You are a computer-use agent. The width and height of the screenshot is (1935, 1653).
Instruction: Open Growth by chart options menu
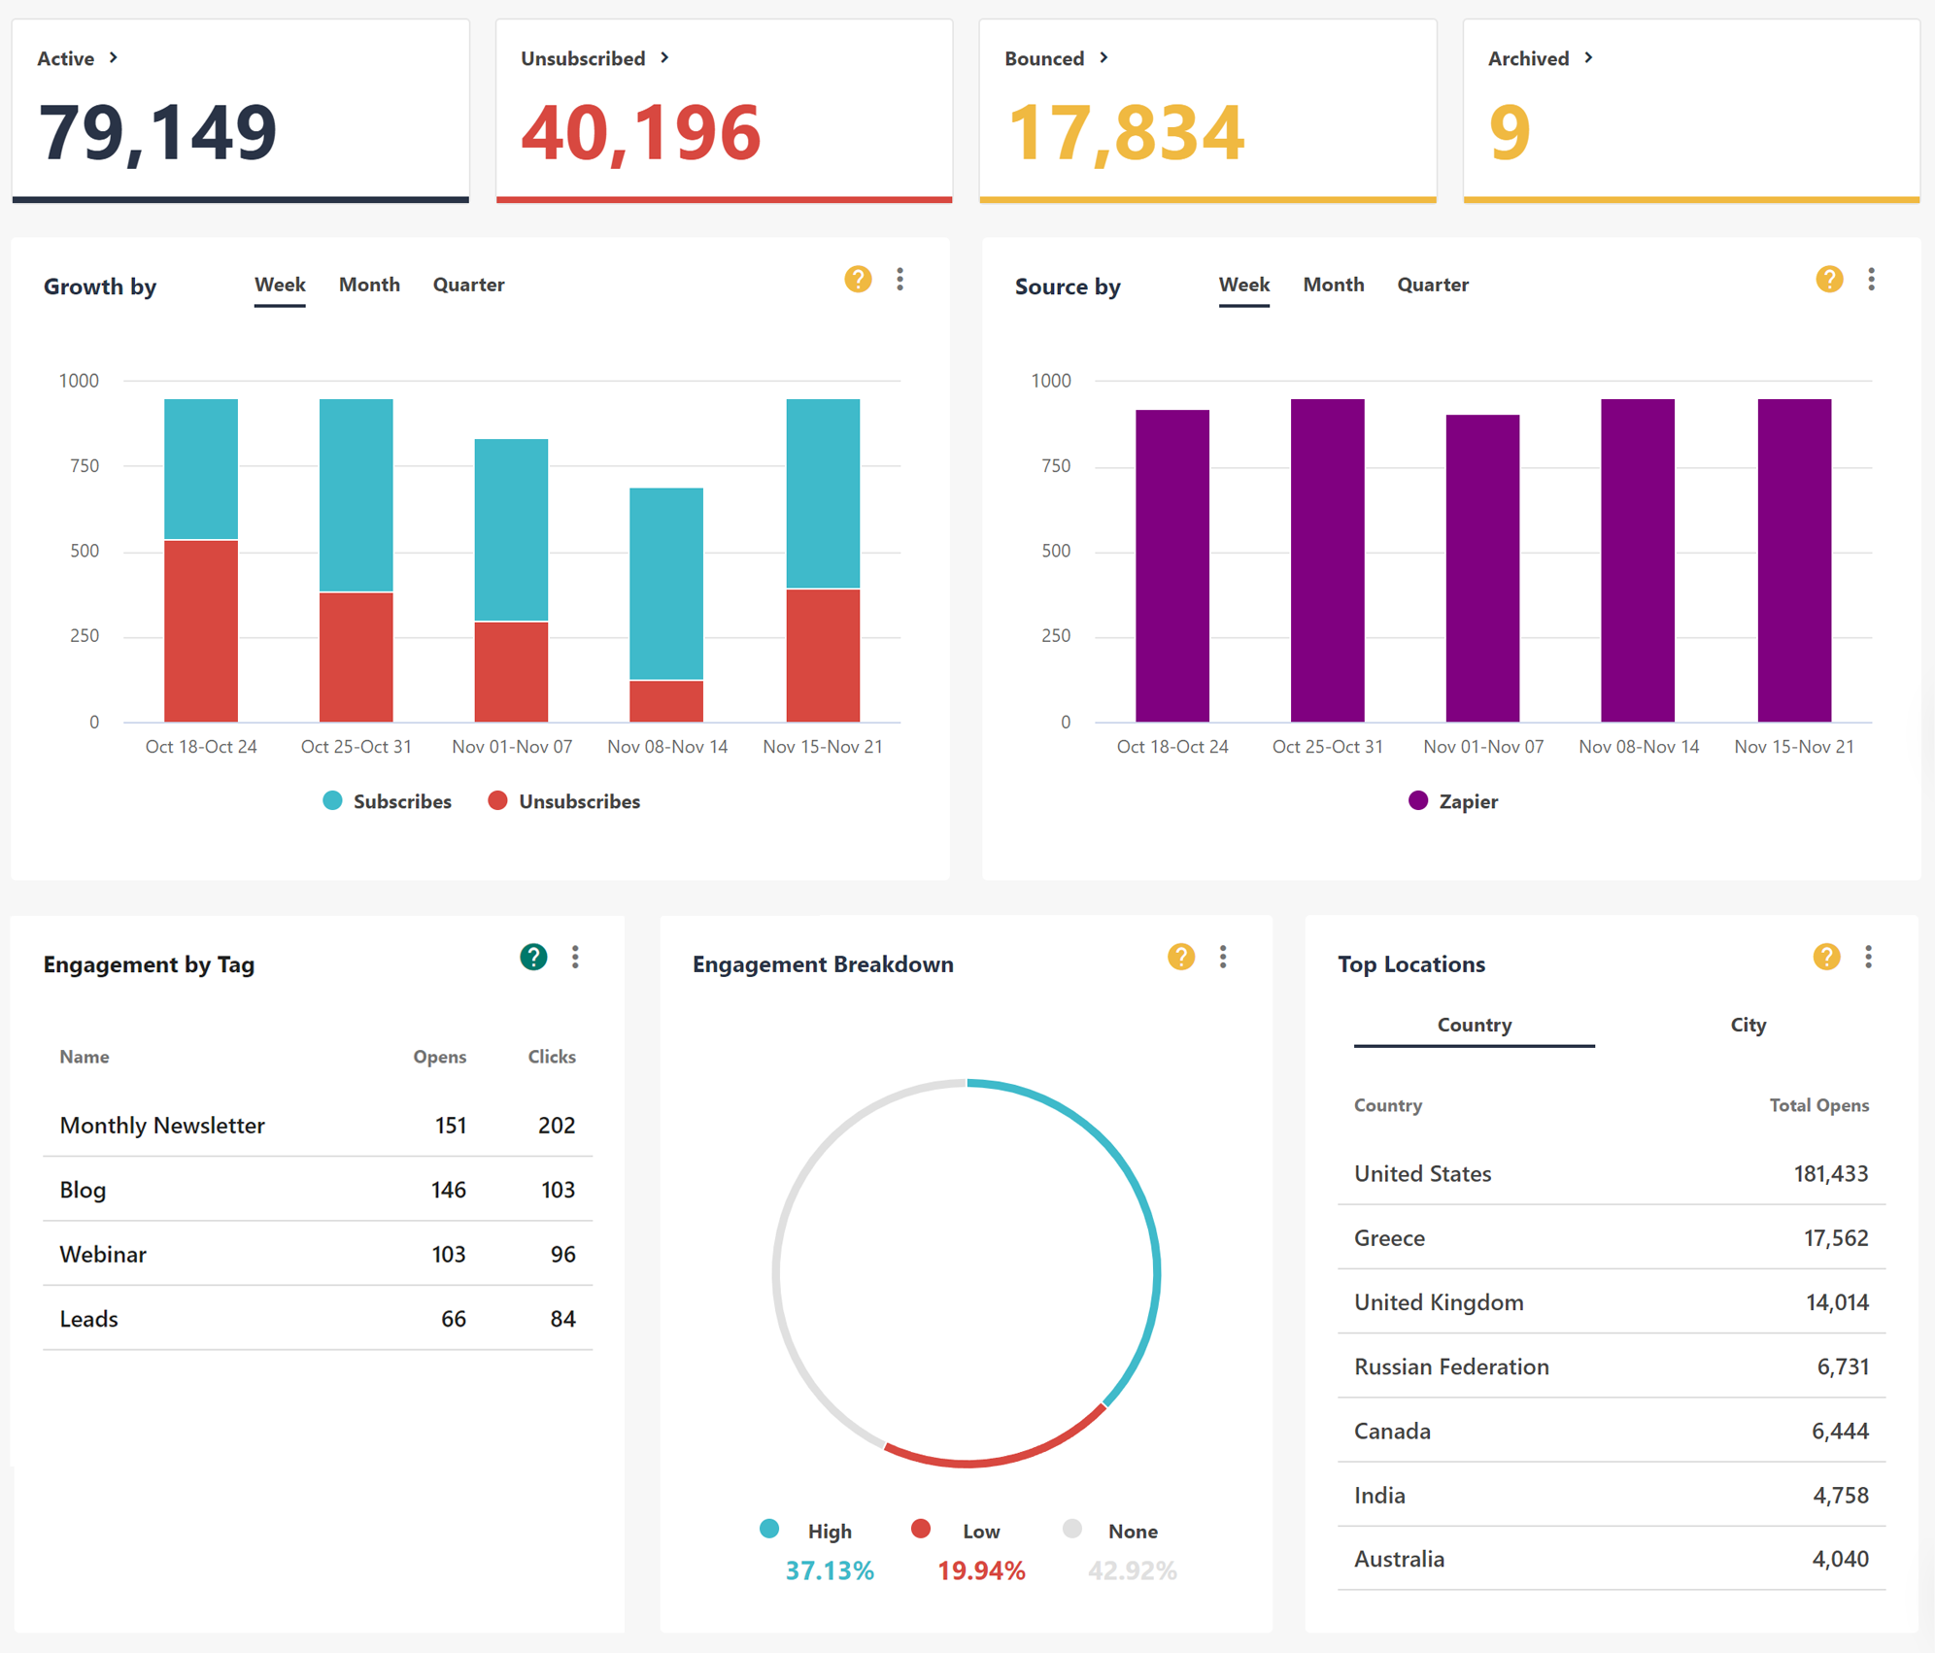[900, 280]
